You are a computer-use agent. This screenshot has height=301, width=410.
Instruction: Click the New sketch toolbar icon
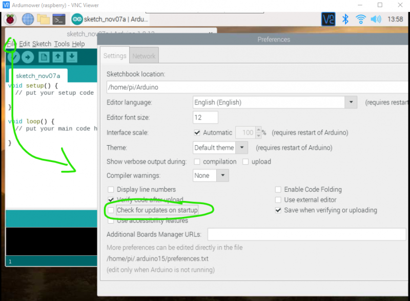coord(44,57)
